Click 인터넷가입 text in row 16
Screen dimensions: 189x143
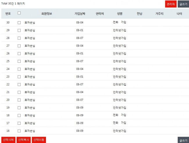[120, 131]
